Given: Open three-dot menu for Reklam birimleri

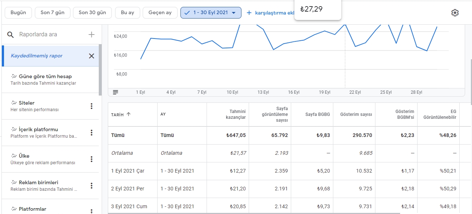Looking at the screenshot, I should pyautogui.click(x=91, y=186).
